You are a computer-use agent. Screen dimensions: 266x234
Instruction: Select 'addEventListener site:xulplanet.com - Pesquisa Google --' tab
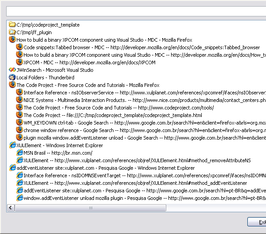(x=145, y=191)
